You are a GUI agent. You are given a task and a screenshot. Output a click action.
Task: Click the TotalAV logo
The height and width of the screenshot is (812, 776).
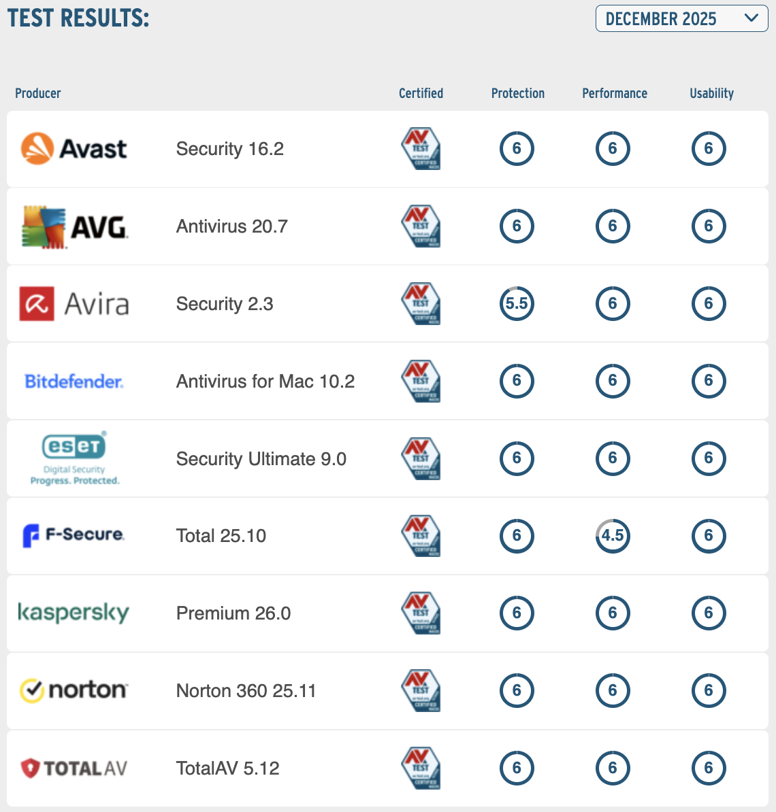tap(74, 768)
